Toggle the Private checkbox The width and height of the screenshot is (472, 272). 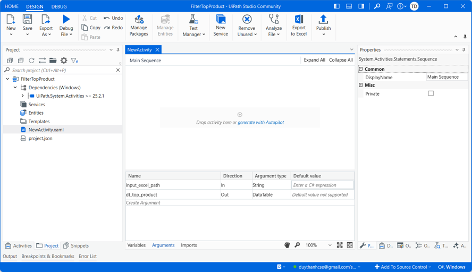(431, 93)
